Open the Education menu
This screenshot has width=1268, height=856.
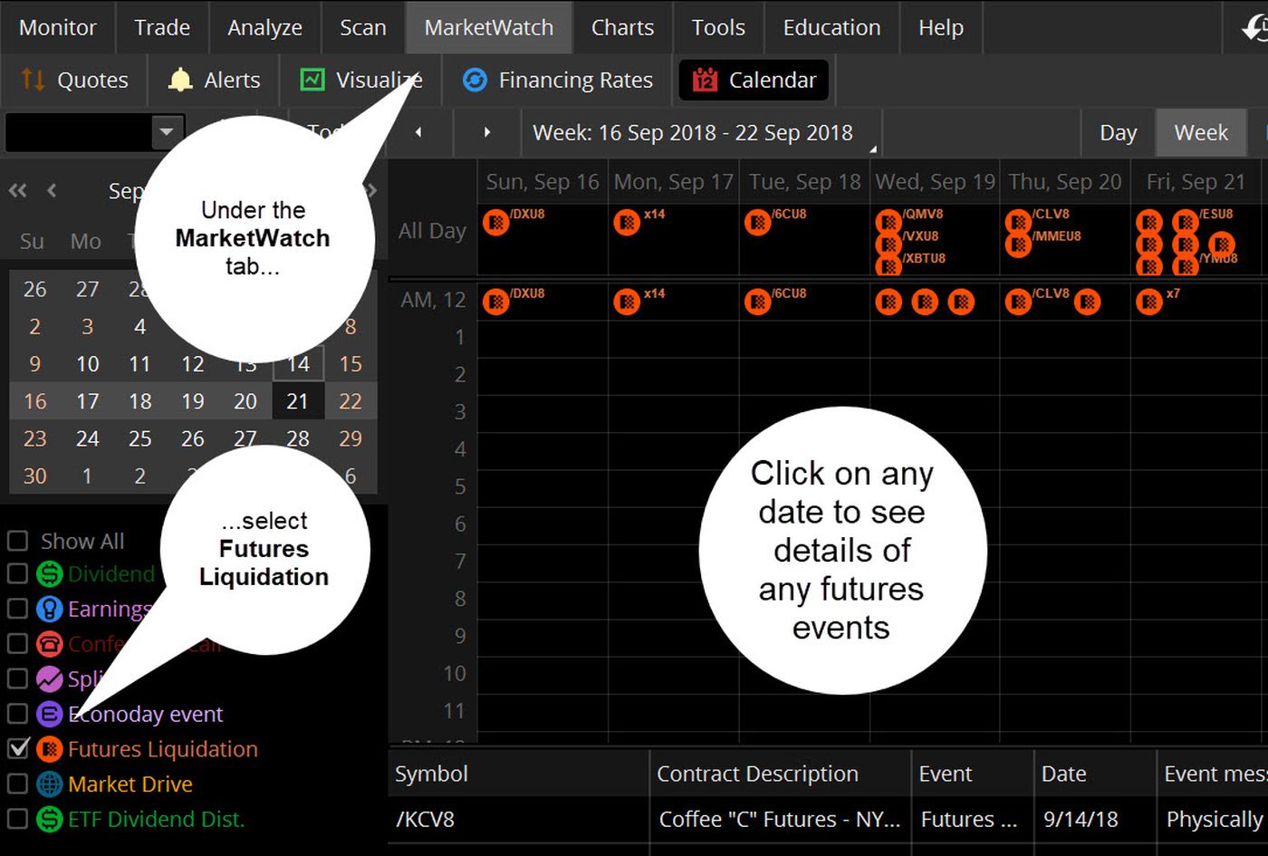(831, 27)
